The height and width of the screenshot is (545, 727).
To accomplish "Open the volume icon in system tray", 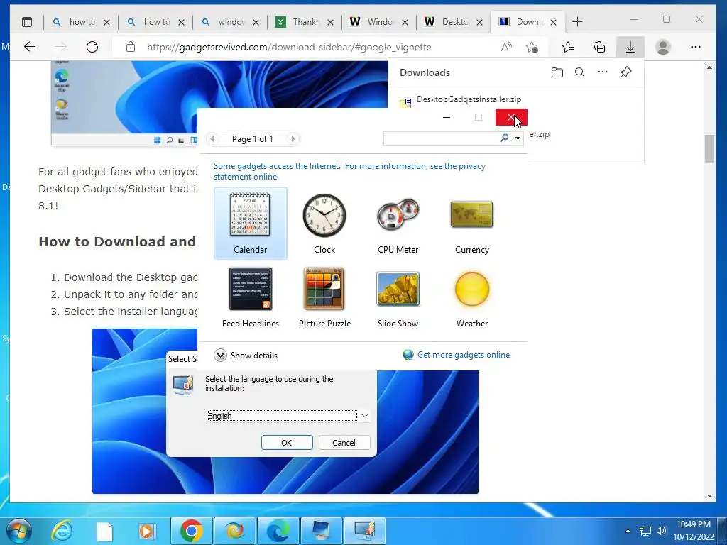I will [x=662, y=531].
